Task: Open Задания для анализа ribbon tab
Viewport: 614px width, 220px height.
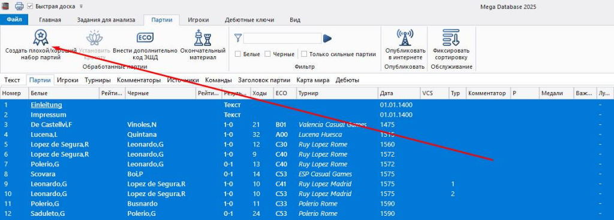Action: (x=106, y=20)
